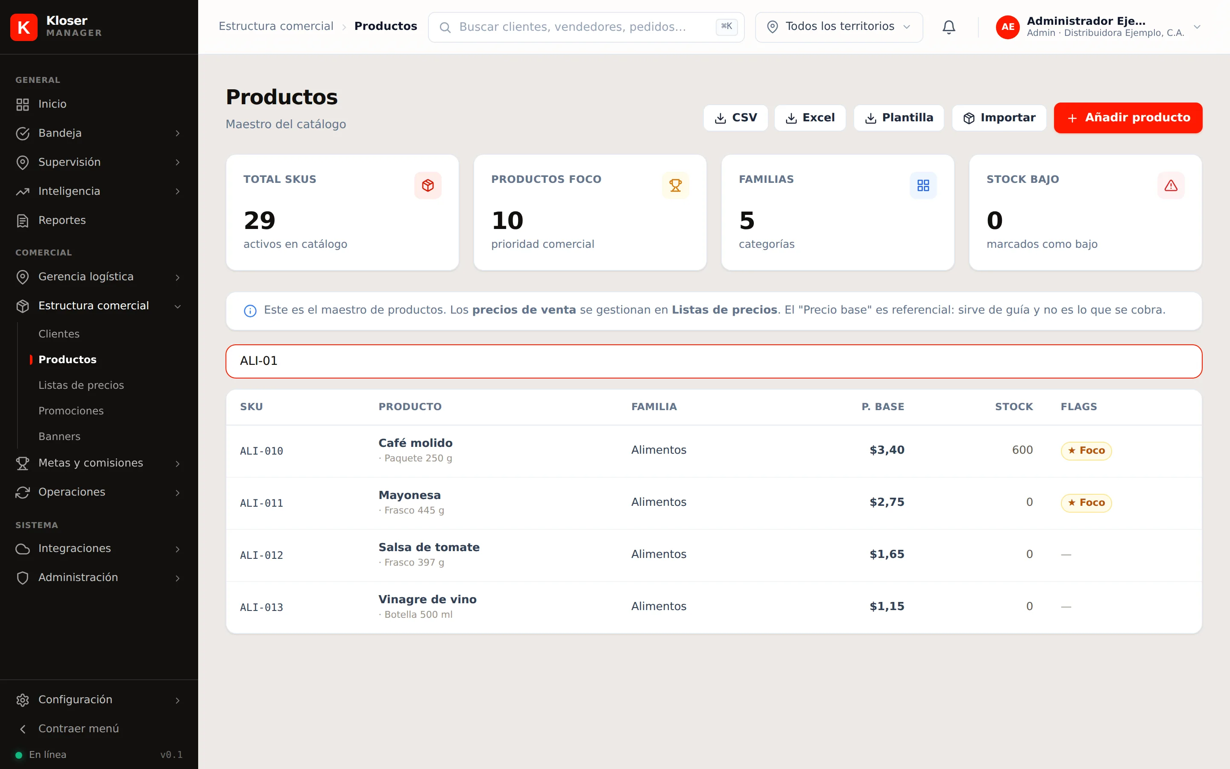Click the Inicio dashboard icon
The width and height of the screenshot is (1230, 769).
click(22, 104)
